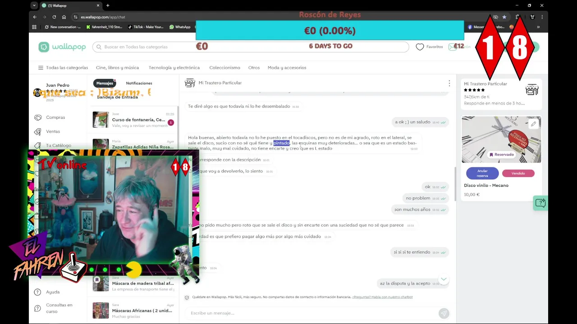Open new Chrome tab with plus
This screenshot has width=577, height=324.
point(108,5)
